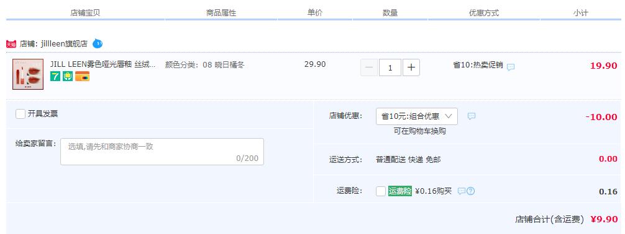This screenshot has width=625, height=234.
Task: Click the orange credit card payment badge
Action: 82,76
